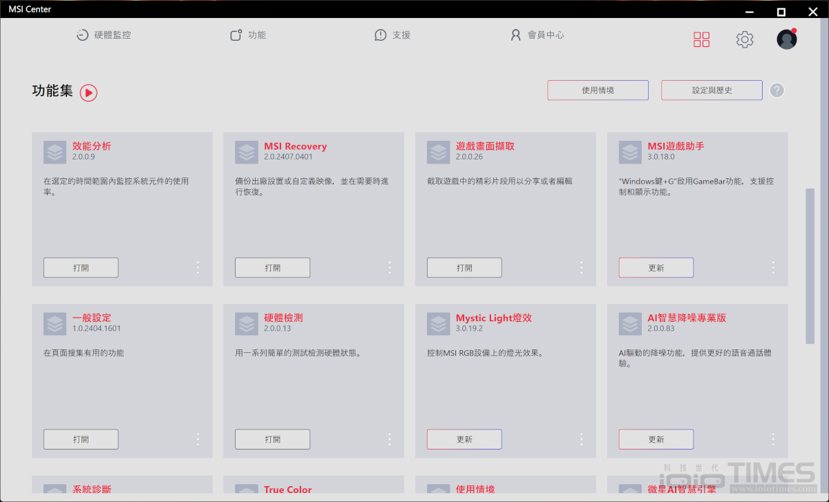Click the True Color card title
The height and width of the screenshot is (502, 829).
(288, 490)
